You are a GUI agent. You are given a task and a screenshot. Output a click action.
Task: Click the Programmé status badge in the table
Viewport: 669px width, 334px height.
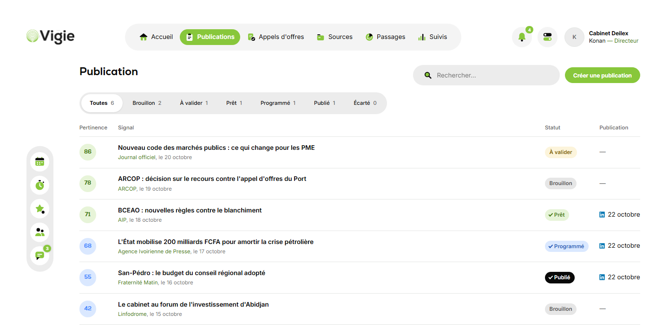coord(567,246)
